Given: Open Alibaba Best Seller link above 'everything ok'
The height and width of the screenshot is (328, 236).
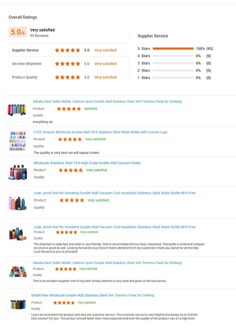Looking at the screenshot, I should (107, 101).
